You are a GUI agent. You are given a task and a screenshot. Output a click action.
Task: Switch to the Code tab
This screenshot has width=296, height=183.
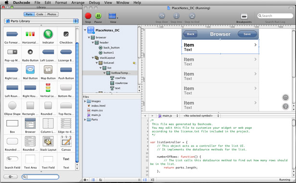pyautogui.click(x=39, y=14)
